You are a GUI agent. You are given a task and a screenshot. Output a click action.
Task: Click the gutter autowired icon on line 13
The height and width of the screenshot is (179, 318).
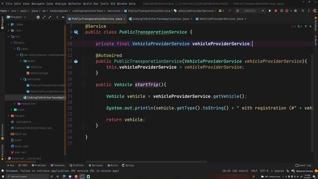pyautogui.click(x=76, y=61)
